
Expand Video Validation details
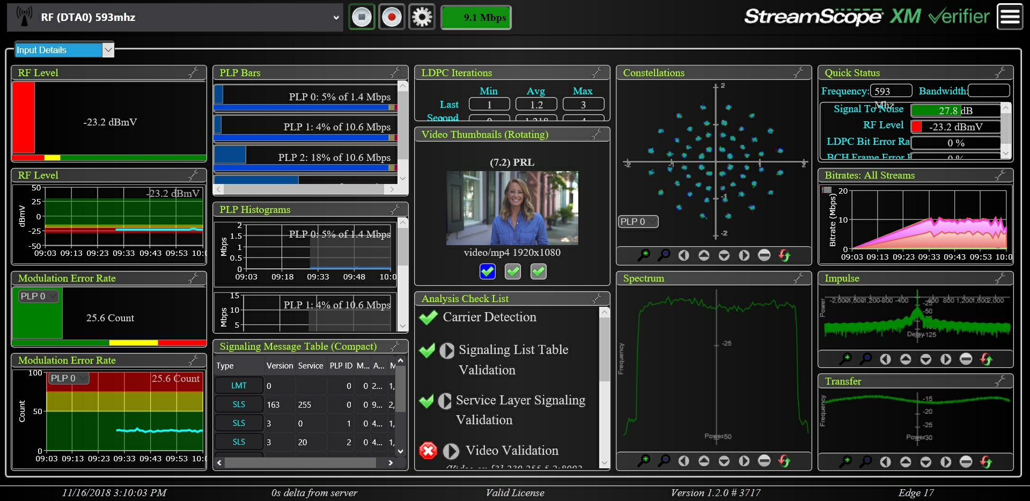coord(451,451)
